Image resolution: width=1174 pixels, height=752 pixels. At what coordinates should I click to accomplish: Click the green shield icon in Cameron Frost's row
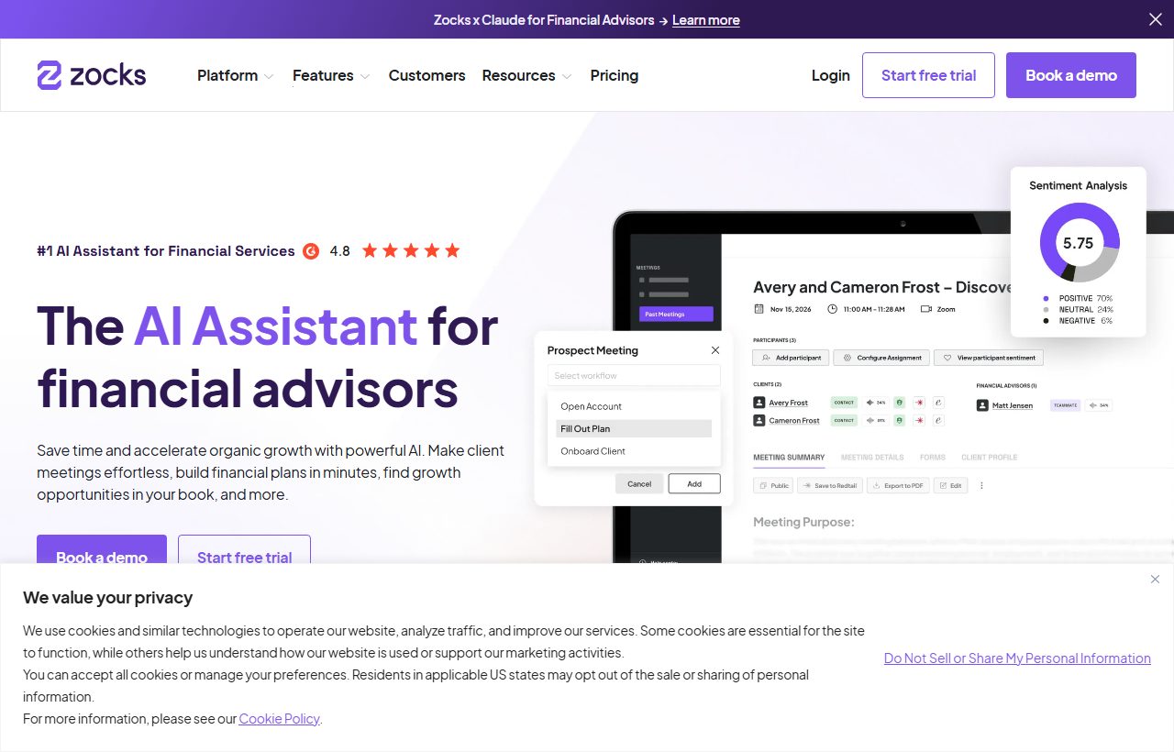[900, 420]
